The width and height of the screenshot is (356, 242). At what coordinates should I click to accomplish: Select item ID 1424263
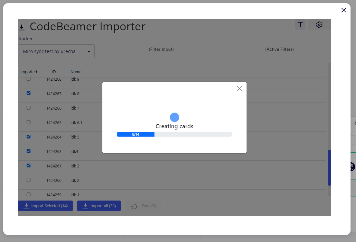coord(54,152)
